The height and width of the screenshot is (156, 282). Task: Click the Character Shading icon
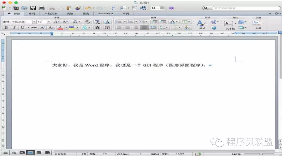[97, 27]
